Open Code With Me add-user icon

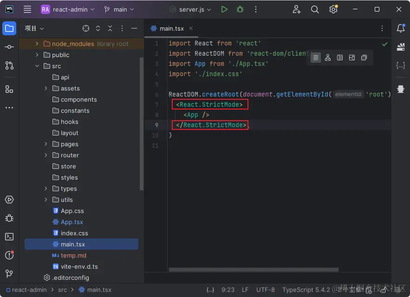coord(296,9)
